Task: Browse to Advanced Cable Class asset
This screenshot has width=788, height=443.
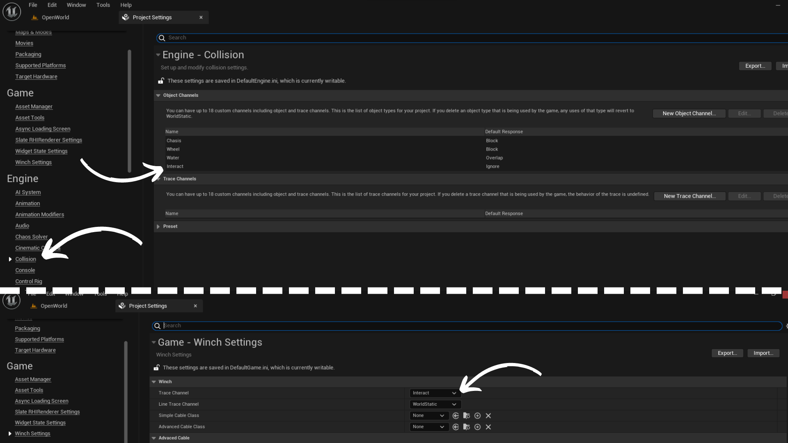Action: tap(466, 427)
